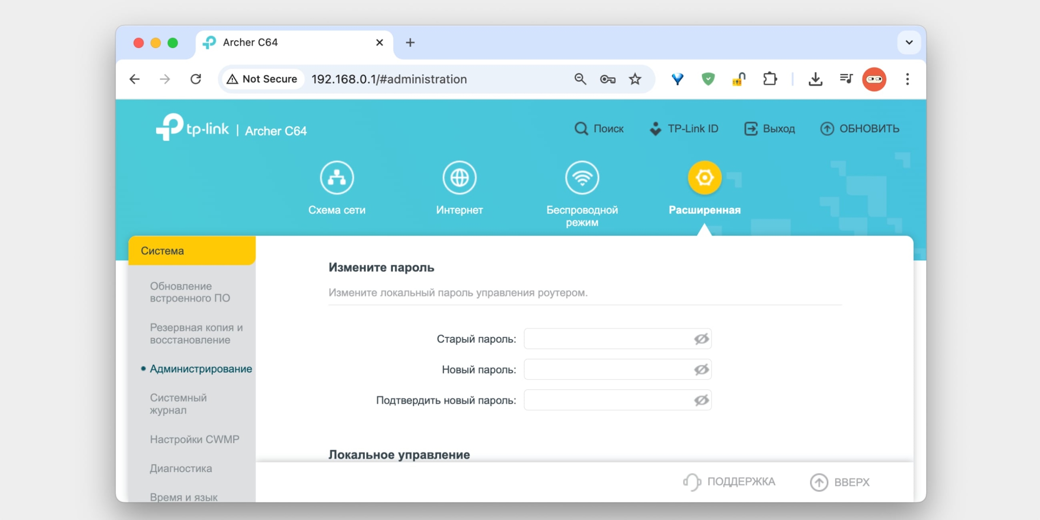Open the browser downloads icon

(x=816, y=79)
